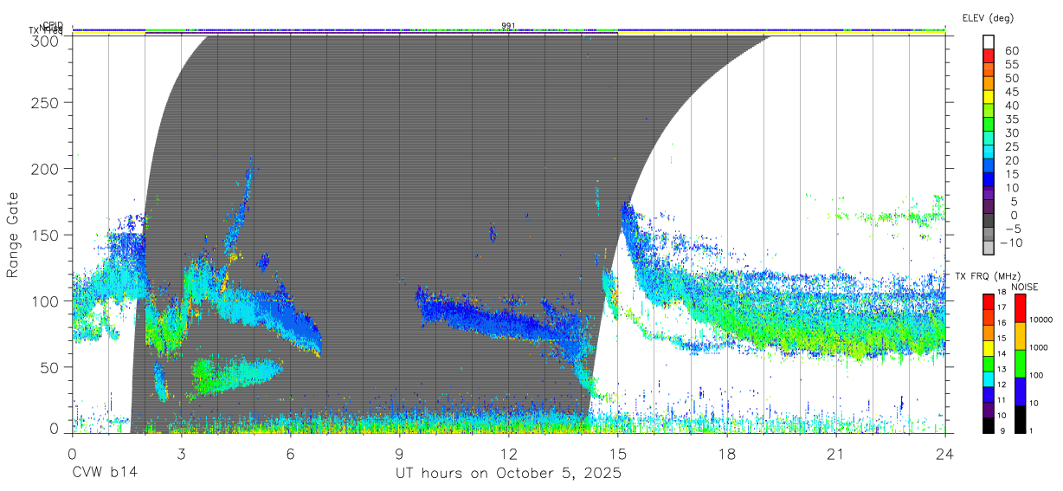Pick the yellow ELEV swatch between 40 and 45
Viewport: 1063px width, 491px height.
[989, 99]
